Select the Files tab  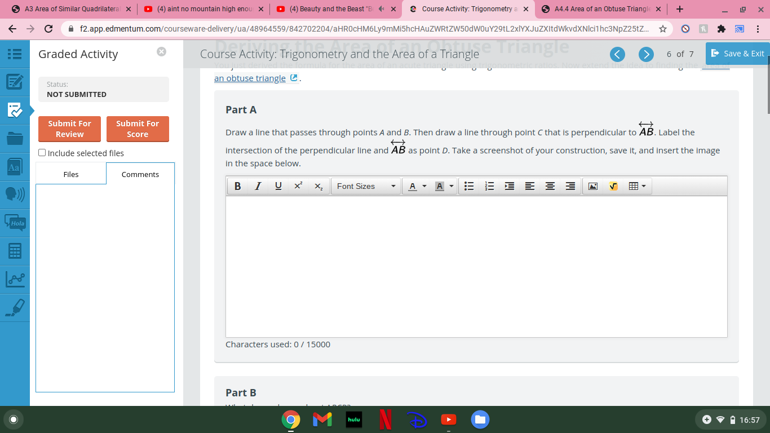[x=70, y=174]
